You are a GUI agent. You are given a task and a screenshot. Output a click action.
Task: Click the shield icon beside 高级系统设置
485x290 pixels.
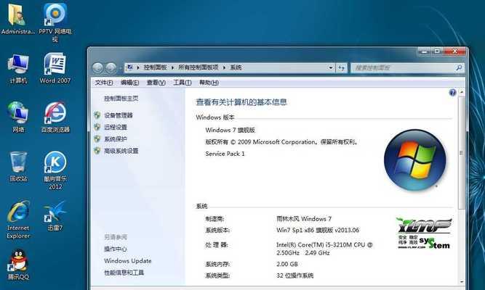pos(97,151)
